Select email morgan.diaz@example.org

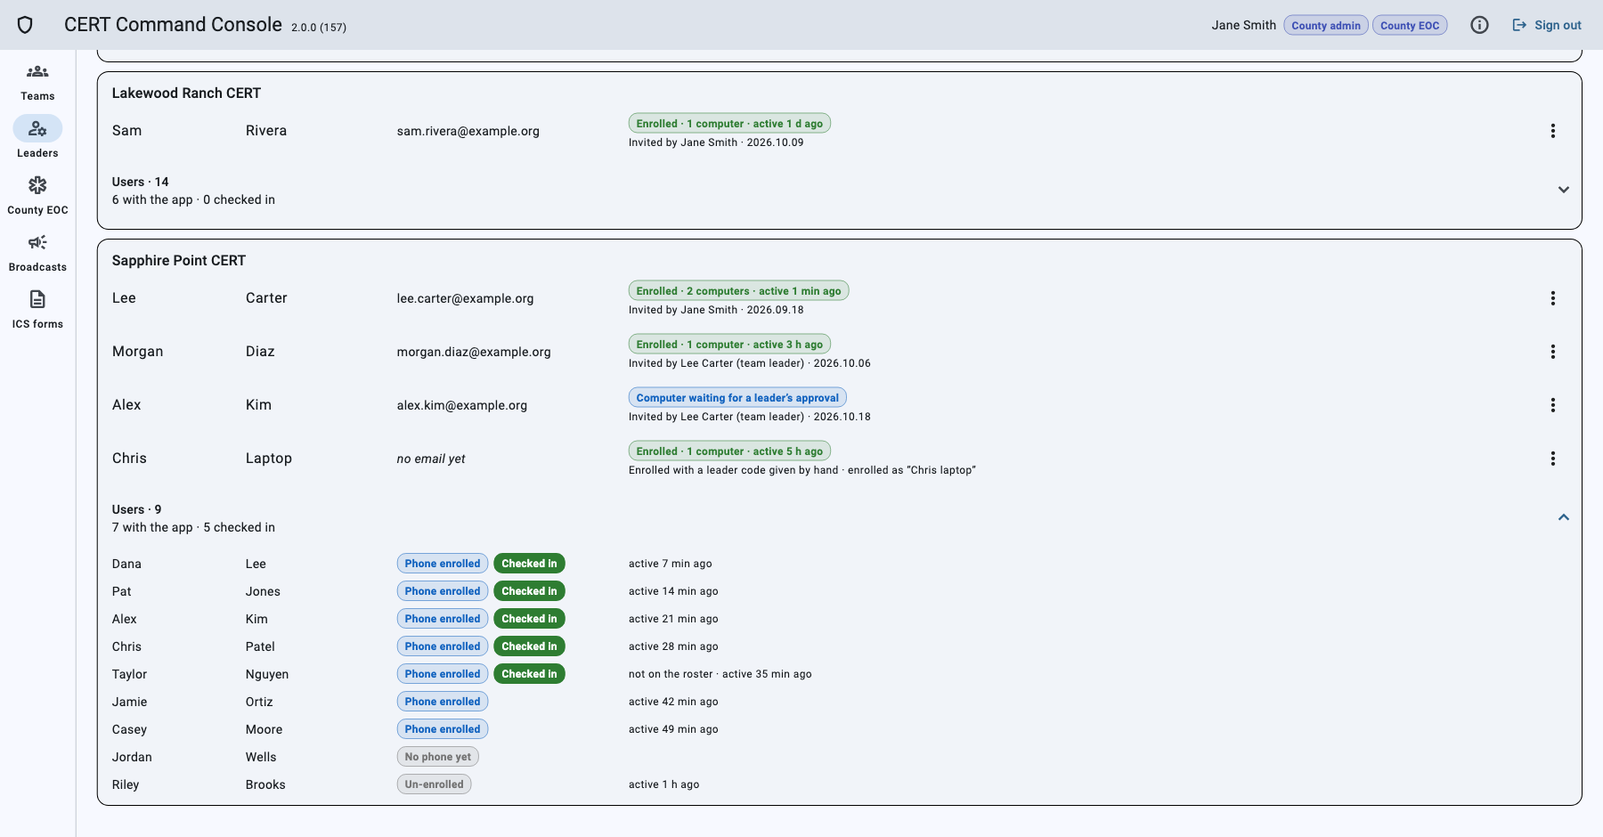click(x=474, y=352)
